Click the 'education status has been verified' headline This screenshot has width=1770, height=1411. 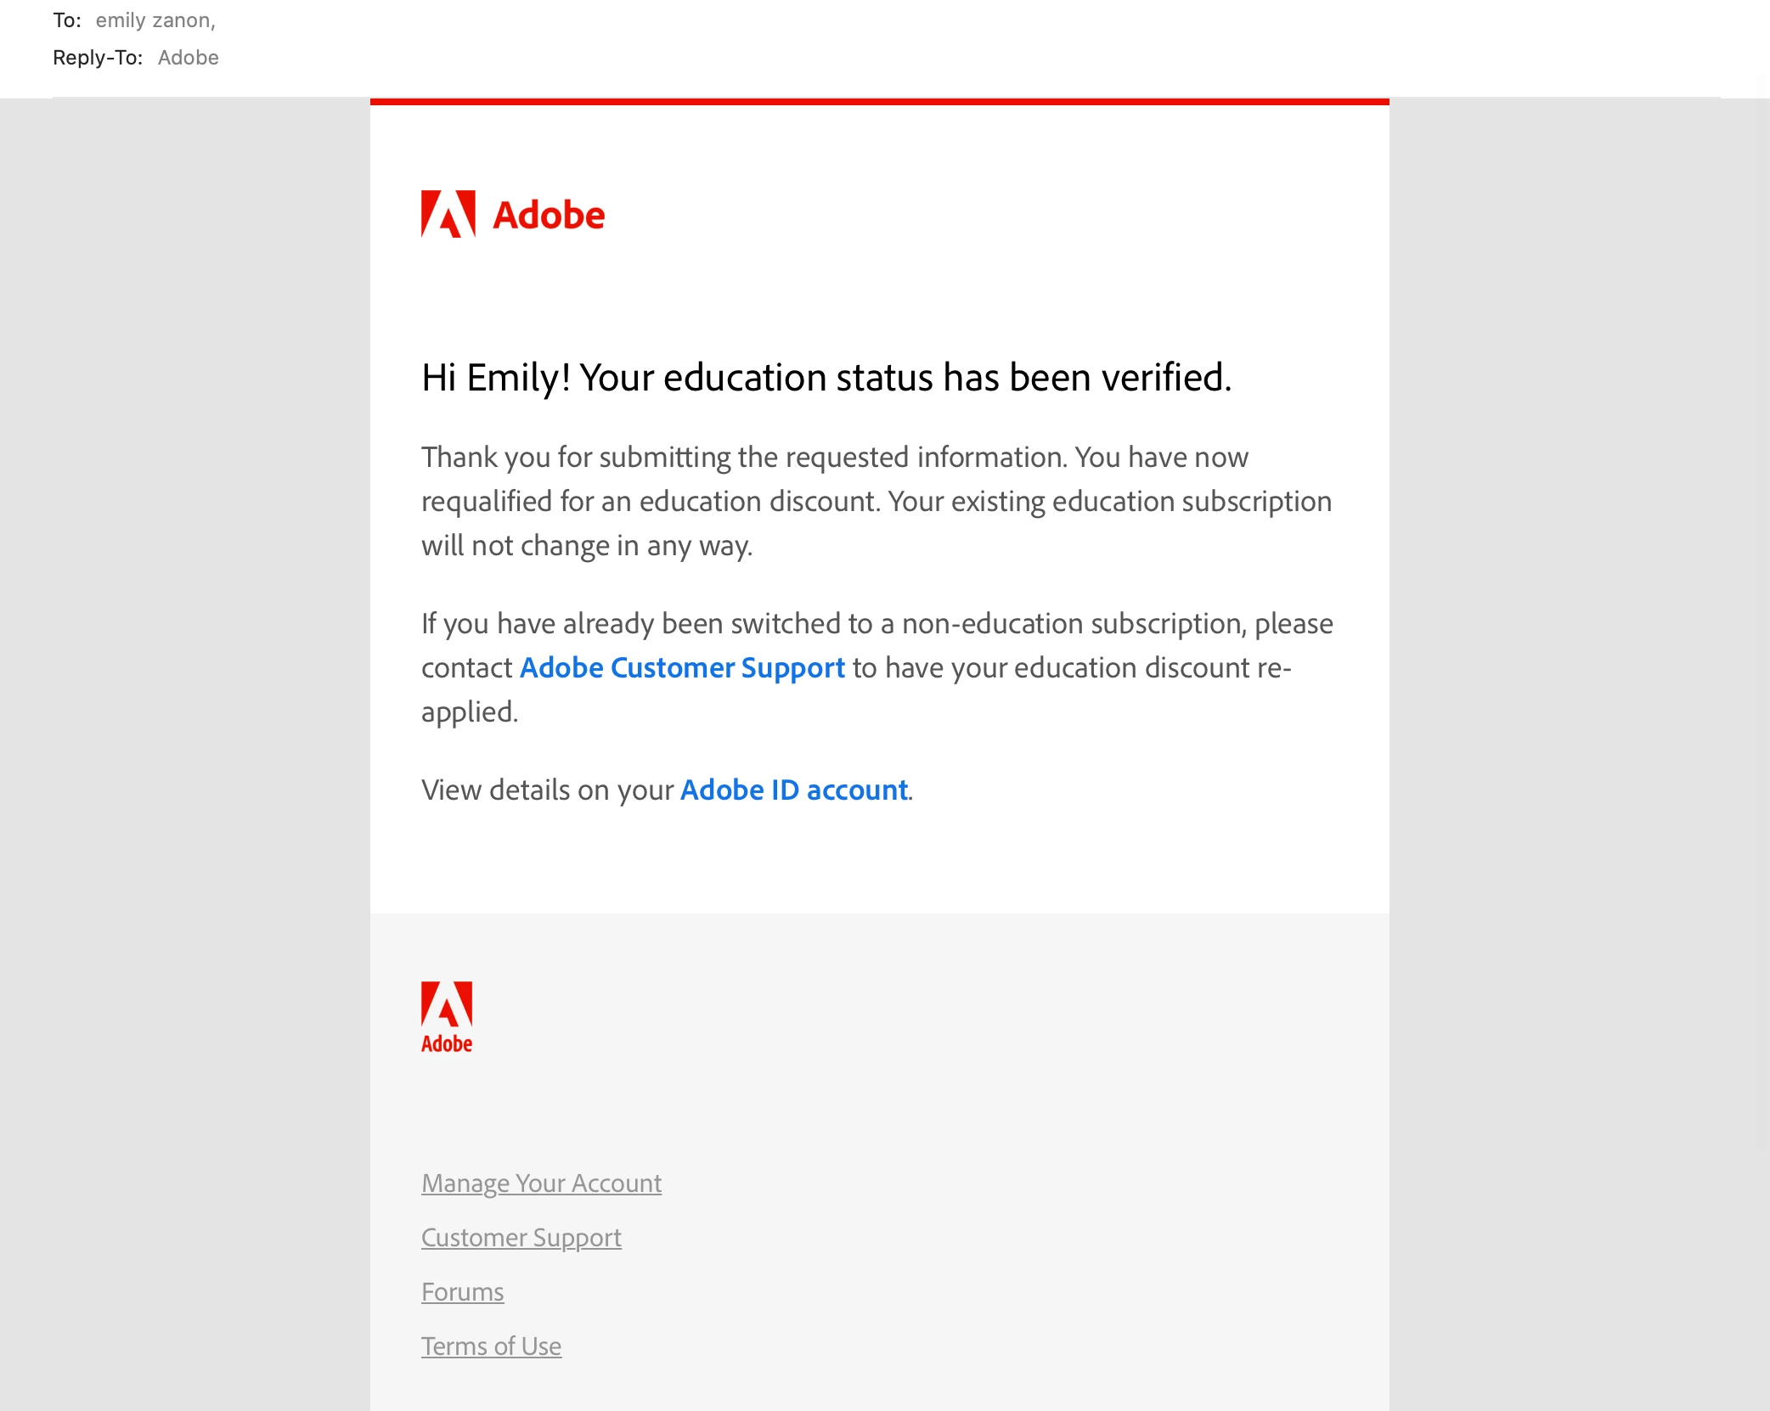826,378
